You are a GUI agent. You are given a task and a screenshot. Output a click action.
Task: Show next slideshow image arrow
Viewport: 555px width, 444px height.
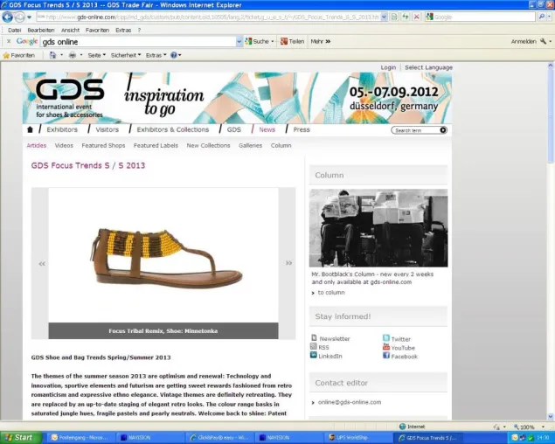[288, 263]
